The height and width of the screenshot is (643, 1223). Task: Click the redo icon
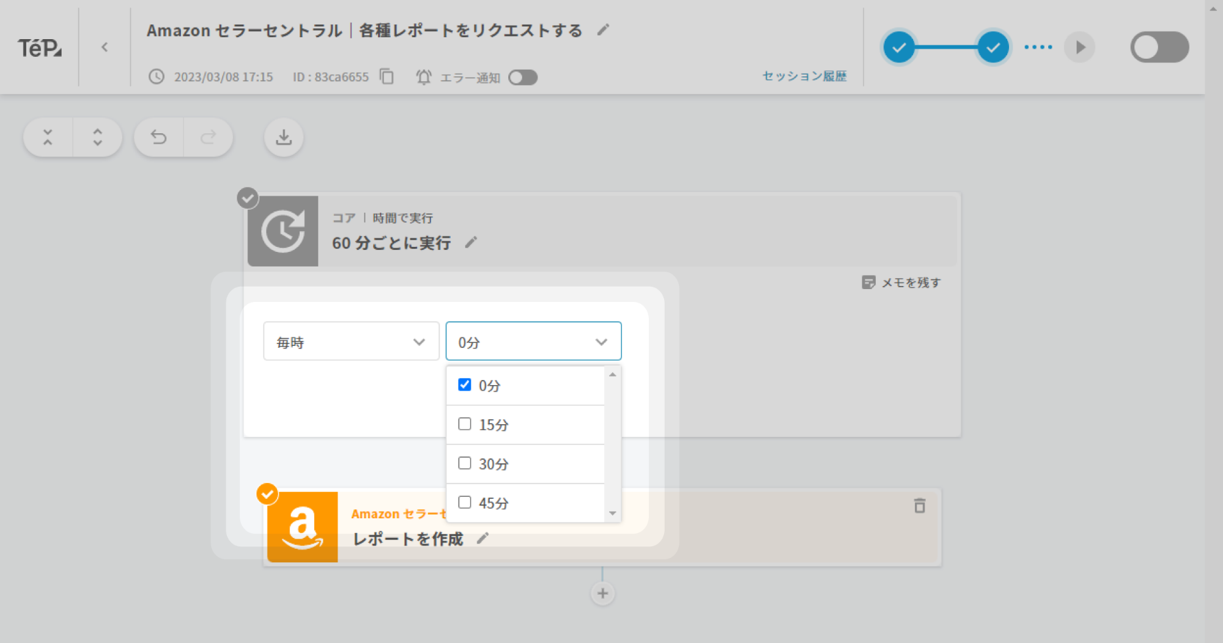point(208,138)
